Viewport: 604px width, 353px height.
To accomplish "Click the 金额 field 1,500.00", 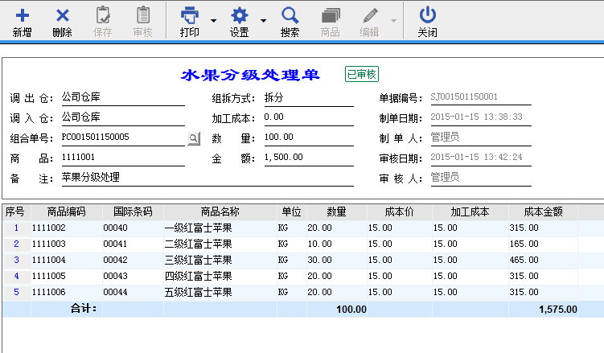I will [309, 157].
